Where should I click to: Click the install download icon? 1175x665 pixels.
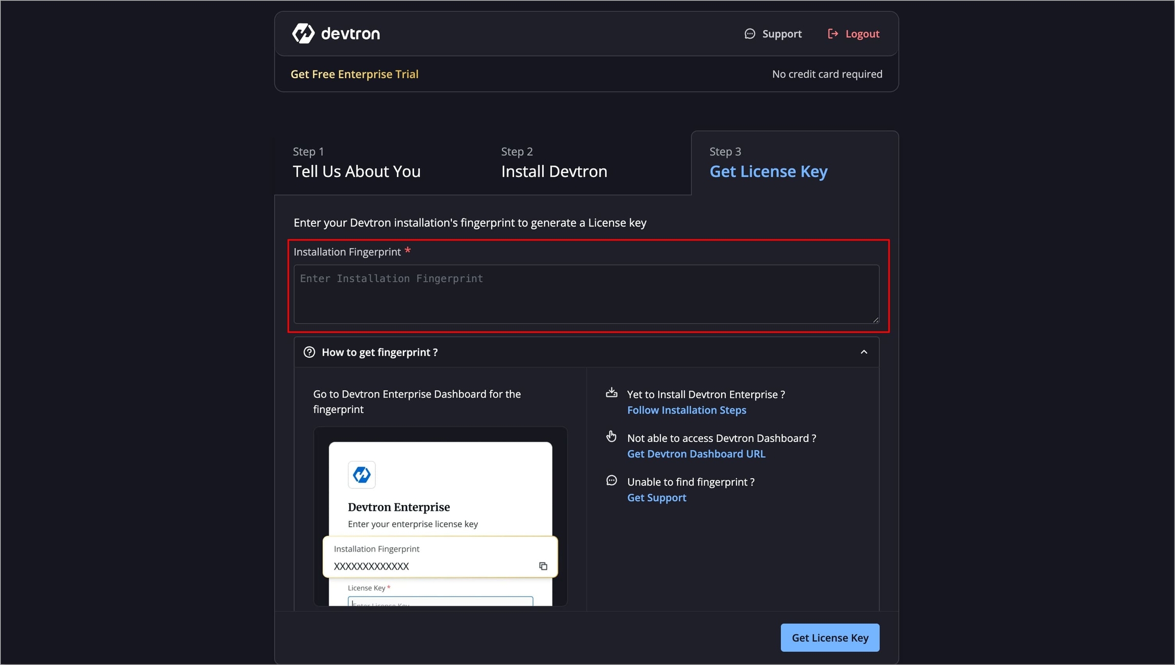611,392
